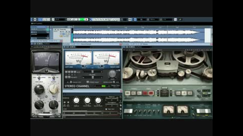
Task: Click the green lit button in Stereo Channel
Action: point(104,86)
